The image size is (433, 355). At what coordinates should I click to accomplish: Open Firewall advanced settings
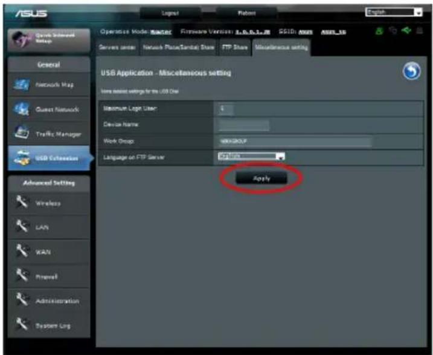click(x=49, y=276)
